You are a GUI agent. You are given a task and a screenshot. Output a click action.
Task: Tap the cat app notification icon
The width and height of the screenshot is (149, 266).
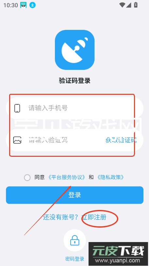[x=24, y=5]
